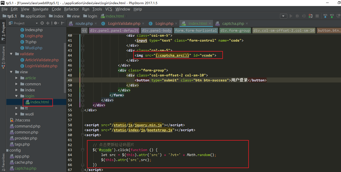
Task: Fold the script block at line 60
Action: (82, 135)
